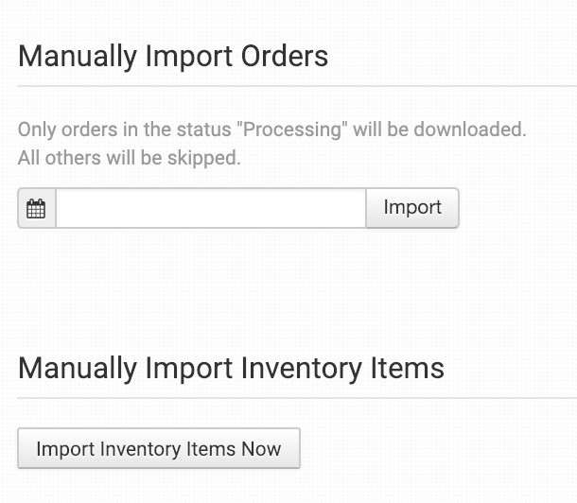Screen dimensions: 577x503
Task: Open the date picker for order import
Action: pyautogui.click(x=36, y=209)
